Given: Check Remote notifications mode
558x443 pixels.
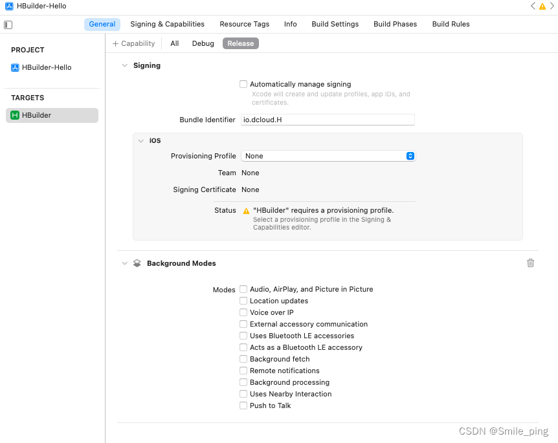Looking at the screenshot, I should click(243, 371).
